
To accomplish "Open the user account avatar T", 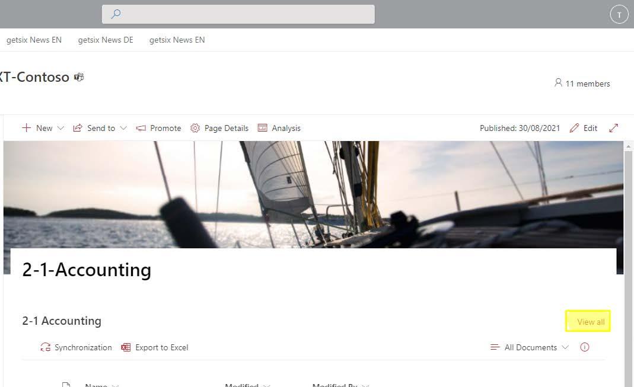I will tap(619, 15).
